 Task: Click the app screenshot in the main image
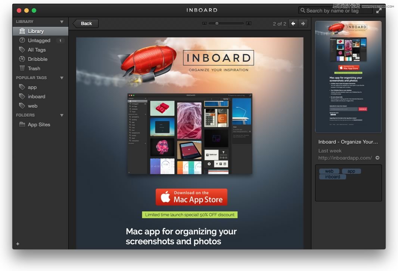pyautogui.click(x=190, y=134)
